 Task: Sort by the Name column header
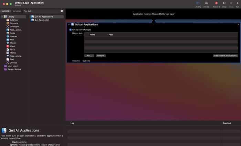pyautogui.click(x=92, y=35)
